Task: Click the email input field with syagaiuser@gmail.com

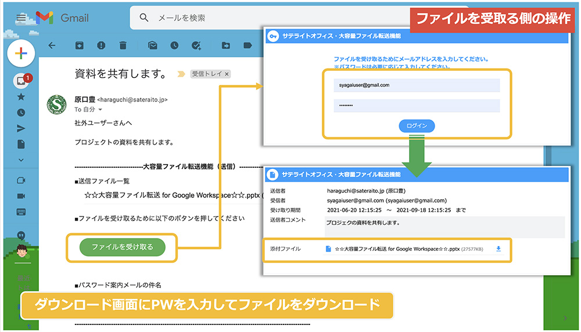Action: (417, 85)
